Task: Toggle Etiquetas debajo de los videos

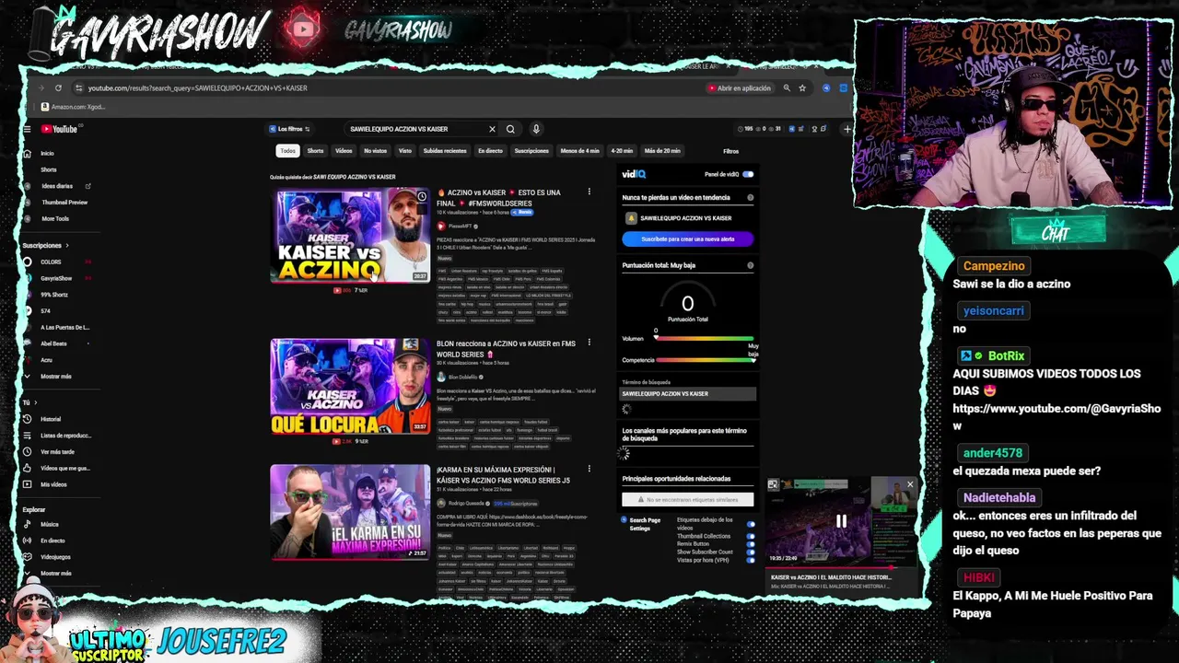Action: (751, 524)
